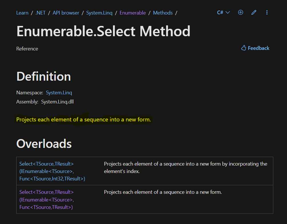Click the Definition section heading
This screenshot has height=224, width=287.
pos(43,76)
